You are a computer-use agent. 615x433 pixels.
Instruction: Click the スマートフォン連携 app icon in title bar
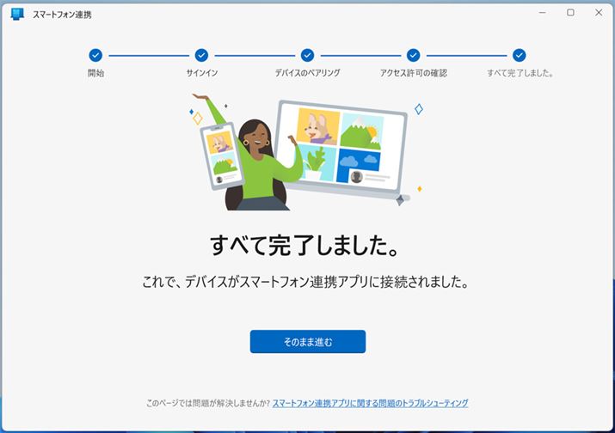(x=17, y=14)
